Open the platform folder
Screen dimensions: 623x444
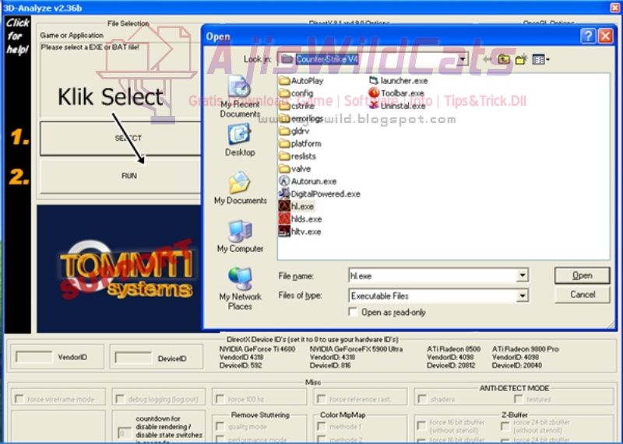pyautogui.click(x=300, y=144)
